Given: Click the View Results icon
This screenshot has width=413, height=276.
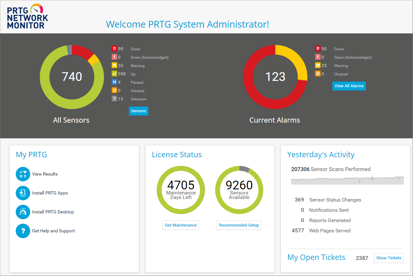Looking at the screenshot, I should click(23, 174).
